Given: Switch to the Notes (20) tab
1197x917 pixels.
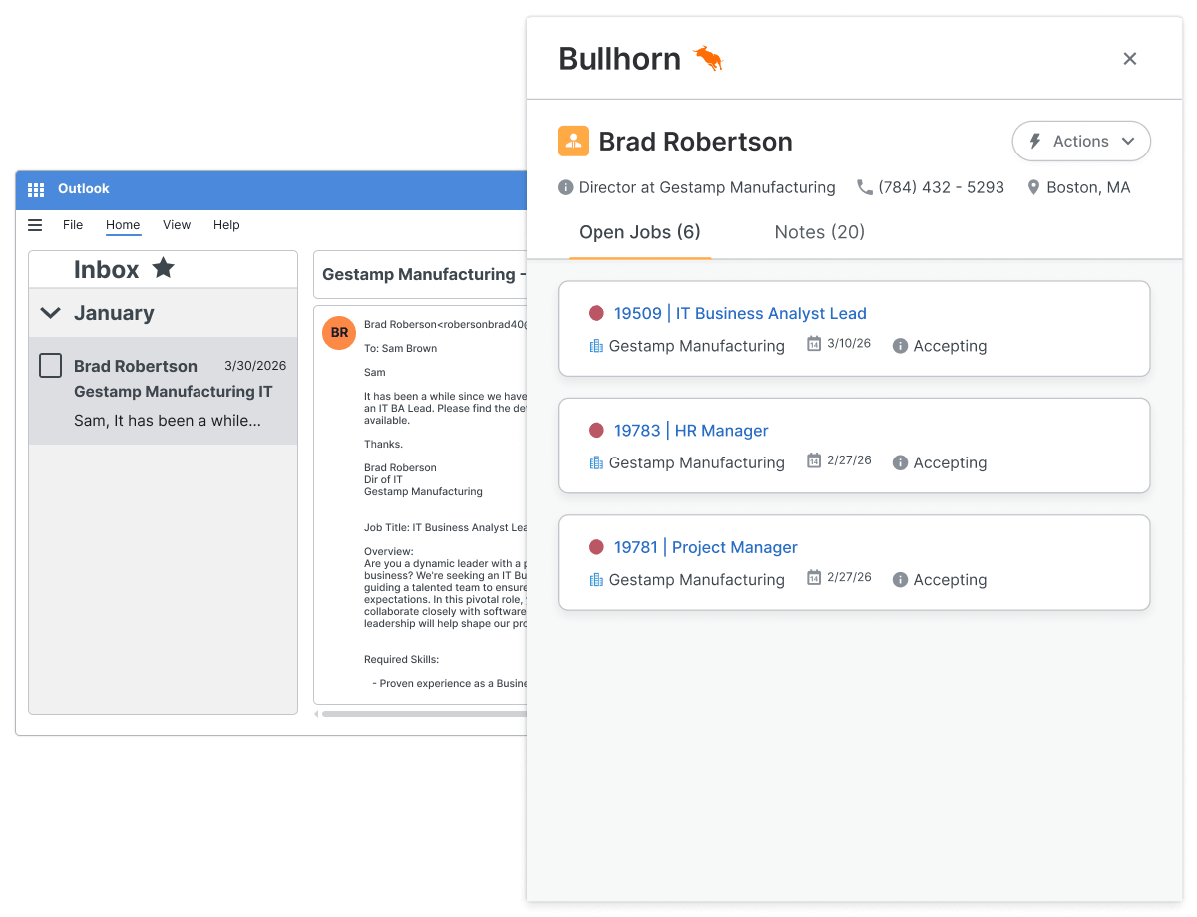Looking at the screenshot, I should 820,232.
